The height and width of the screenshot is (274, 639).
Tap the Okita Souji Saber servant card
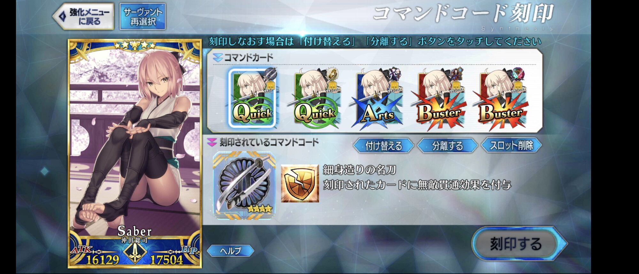pos(135,153)
